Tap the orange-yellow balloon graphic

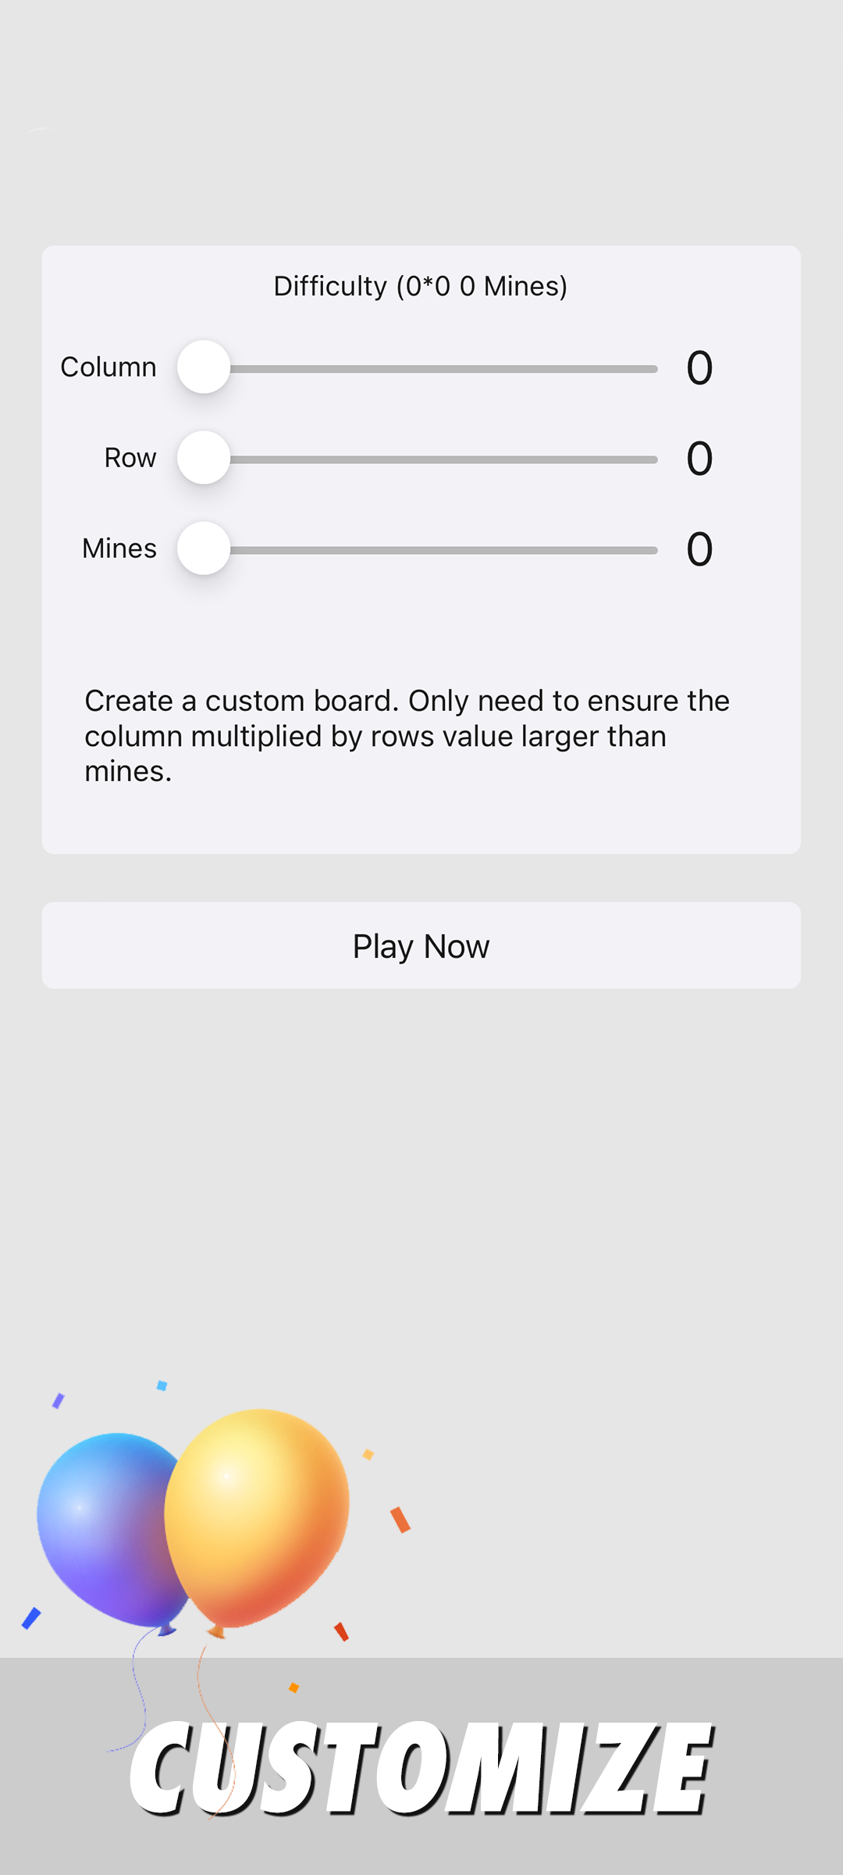(257, 1522)
